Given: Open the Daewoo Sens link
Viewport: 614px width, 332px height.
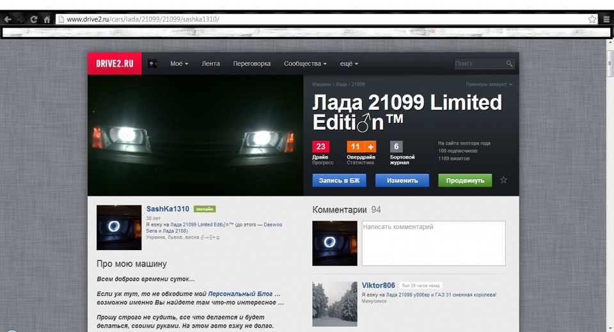Looking at the screenshot, I should pyautogui.click(x=214, y=228).
